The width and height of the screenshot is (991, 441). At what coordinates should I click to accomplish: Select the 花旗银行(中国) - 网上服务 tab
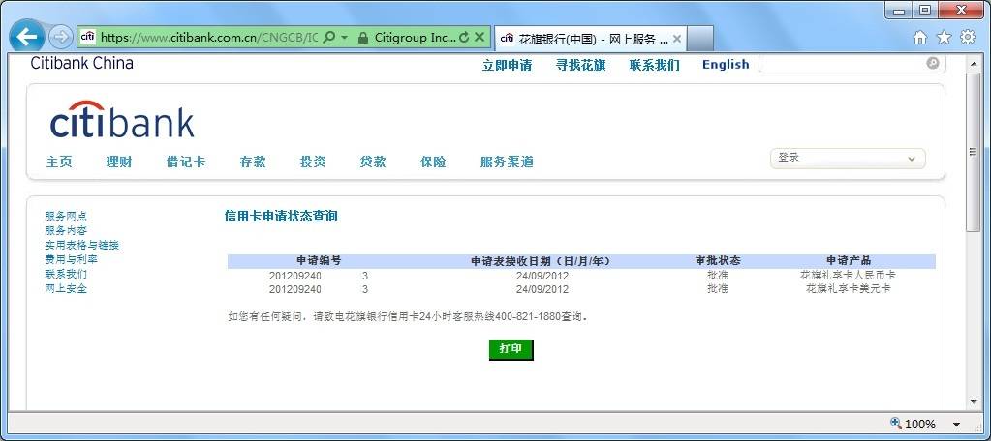[590, 39]
